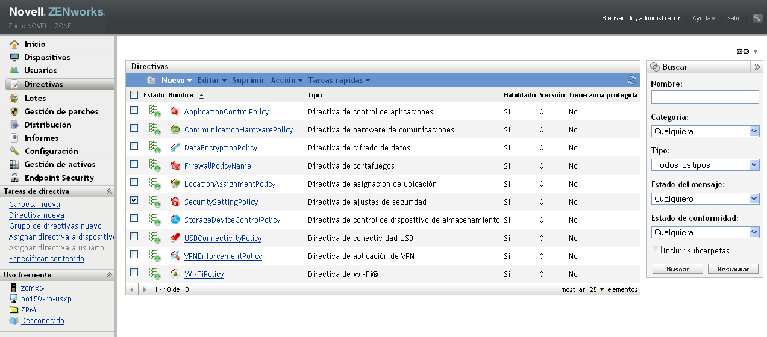Select the Endpoint Security lock icon
The image size is (767, 337).
tap(14, 178)
